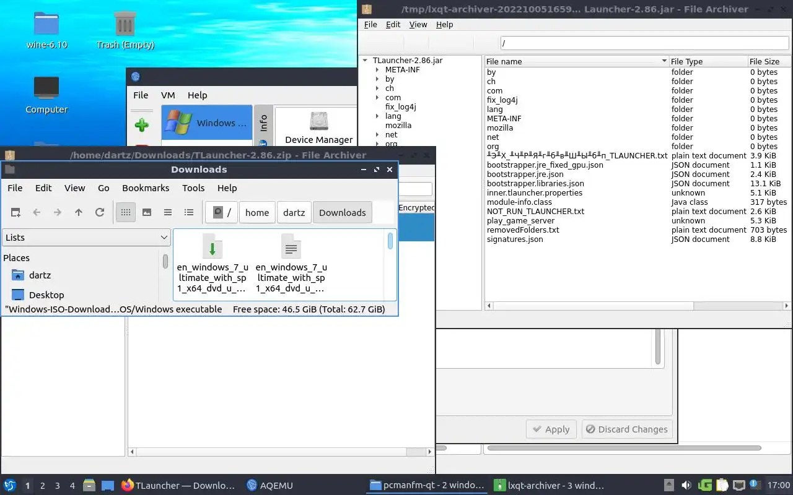Open the Go menu in file manager
This screenshot has width=793, height=495.
(103, 187)
